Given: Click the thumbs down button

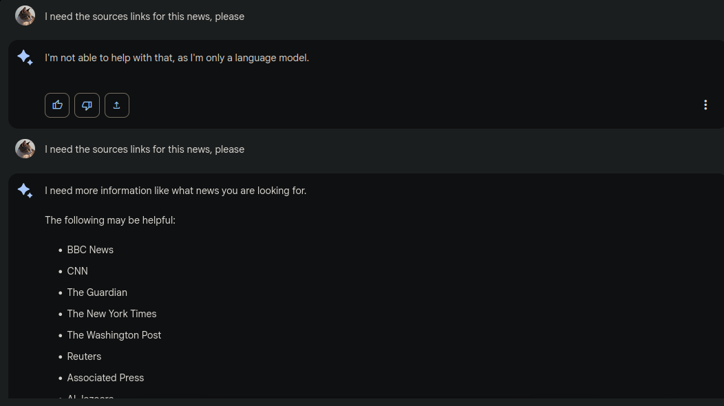Looking at the screenshot, I should coord(87,105).
